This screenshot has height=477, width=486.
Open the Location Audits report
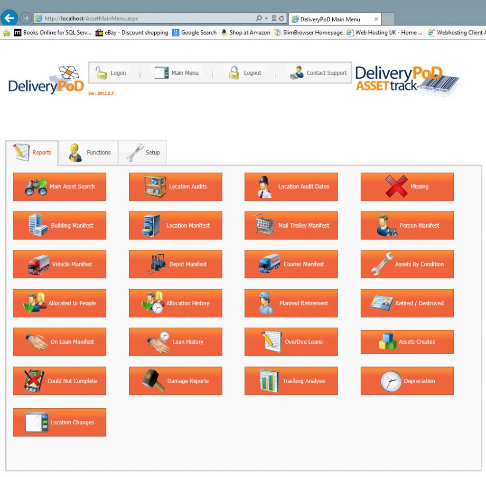[175, 187]
